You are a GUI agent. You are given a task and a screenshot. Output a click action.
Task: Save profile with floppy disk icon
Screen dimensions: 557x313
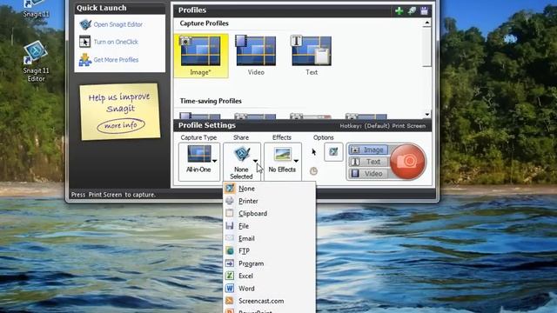coord(424,10)
